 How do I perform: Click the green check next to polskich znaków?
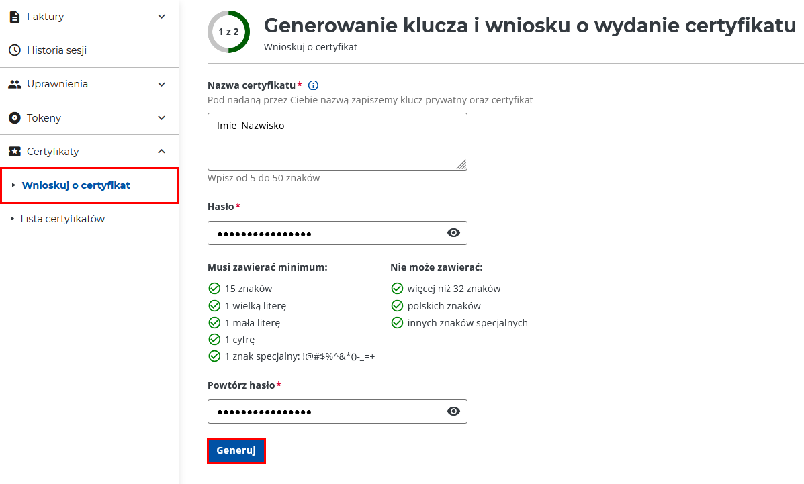point(397,305)
